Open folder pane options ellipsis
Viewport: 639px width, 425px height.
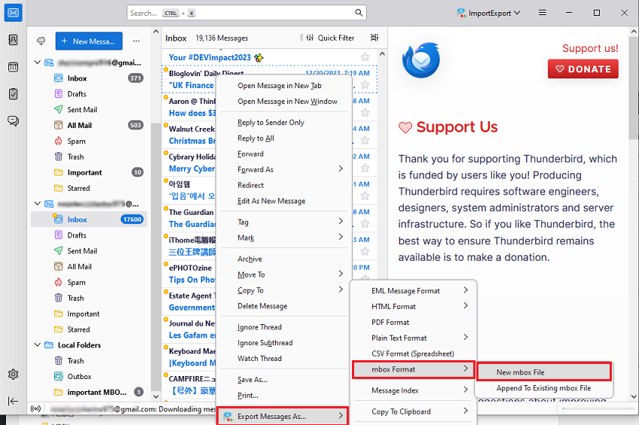[x=136, y=41]
